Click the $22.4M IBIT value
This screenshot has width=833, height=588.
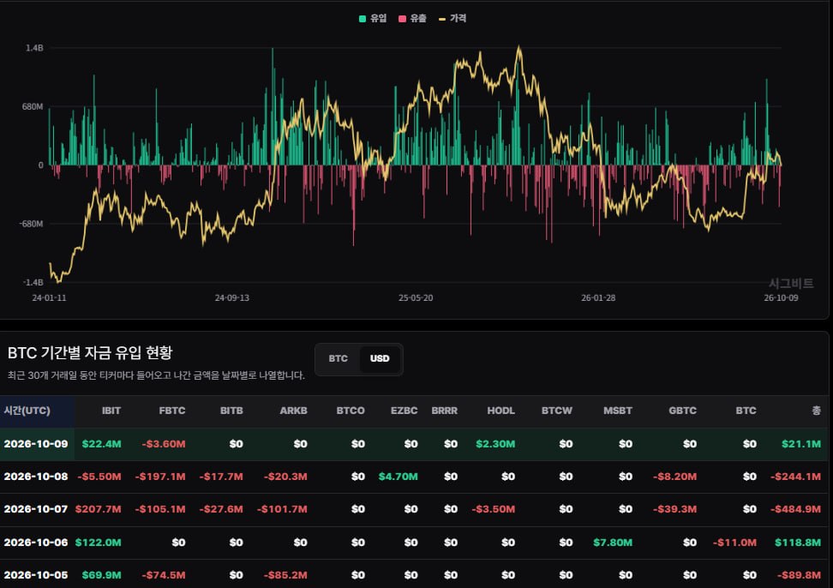[x=101, y=444]
